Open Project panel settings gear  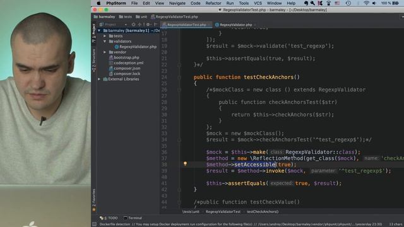(x=148, y=25)
